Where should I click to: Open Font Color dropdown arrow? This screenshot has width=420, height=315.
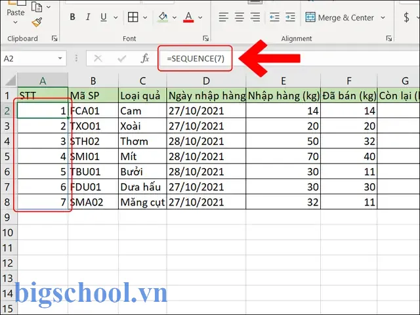point(200,18)
